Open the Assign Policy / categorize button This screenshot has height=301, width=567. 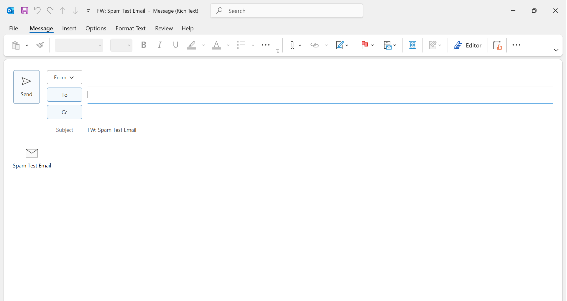click(390, 45)
